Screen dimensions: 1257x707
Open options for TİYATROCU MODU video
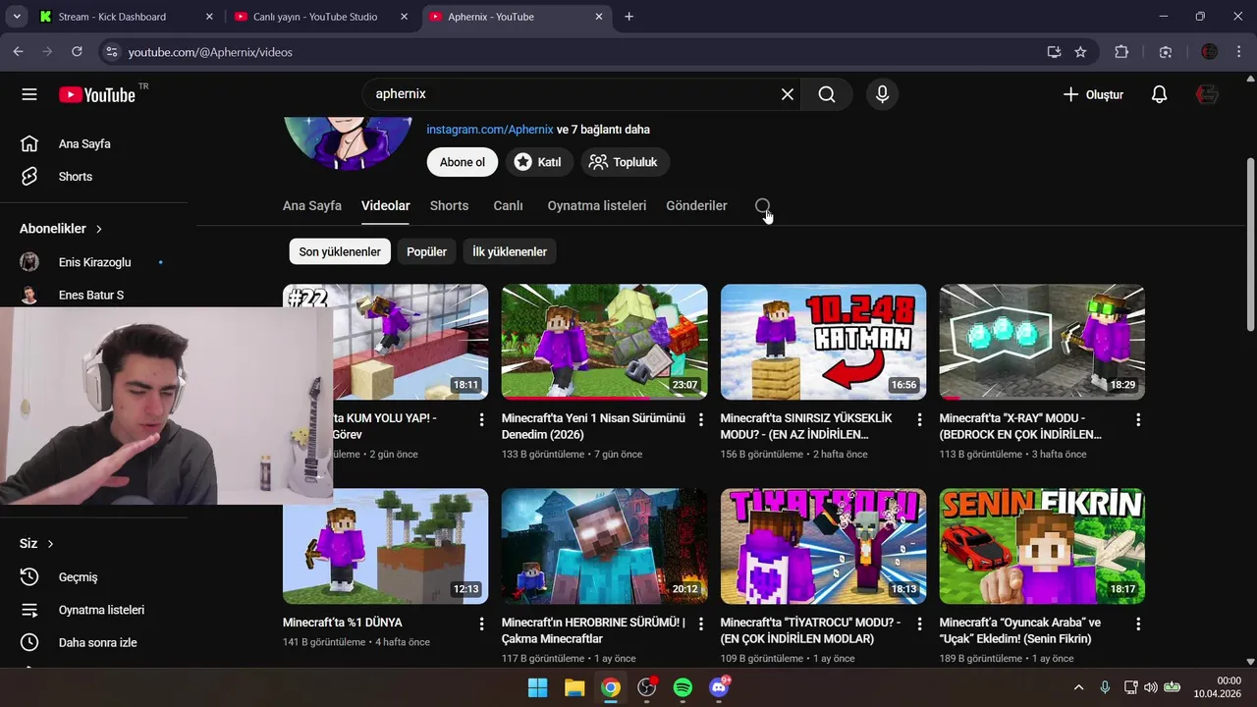pos(919,624)
